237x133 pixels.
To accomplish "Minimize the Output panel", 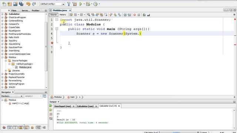I will (234, 102).
